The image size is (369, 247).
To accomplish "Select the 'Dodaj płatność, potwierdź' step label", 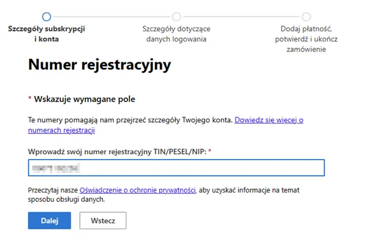I will (306, 34).
